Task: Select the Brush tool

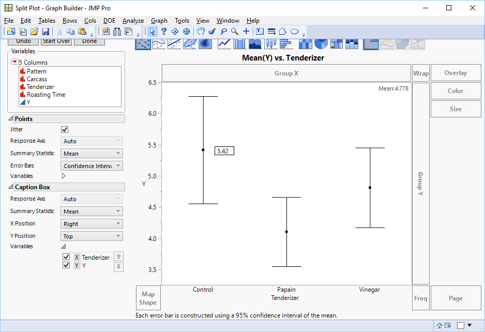Action: [x=212, y=31]
